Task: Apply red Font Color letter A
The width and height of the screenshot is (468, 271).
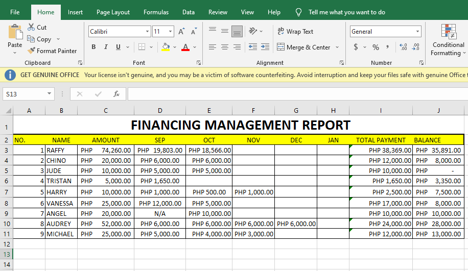Action: pyautogui.click(x=185, y=47)
